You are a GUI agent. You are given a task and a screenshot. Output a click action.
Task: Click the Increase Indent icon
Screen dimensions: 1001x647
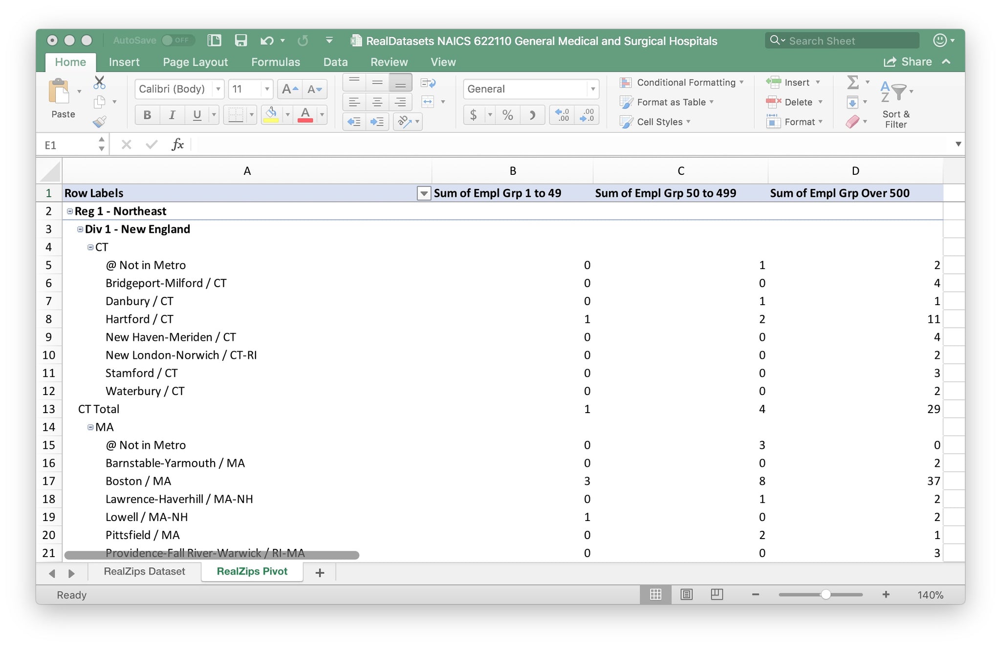[377, 122]
